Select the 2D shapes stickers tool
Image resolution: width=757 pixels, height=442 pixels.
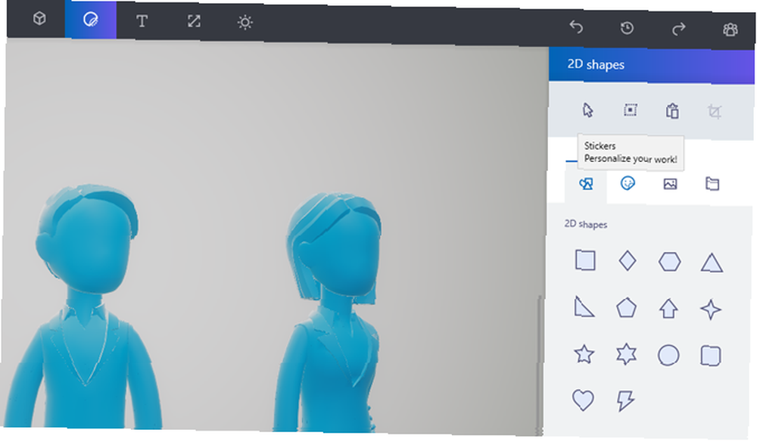point(90,20)
